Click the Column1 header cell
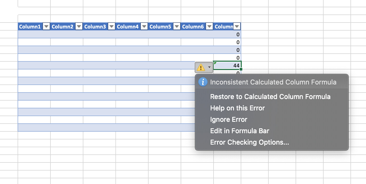Screen dimensions: 366x184 click(30, 26)
